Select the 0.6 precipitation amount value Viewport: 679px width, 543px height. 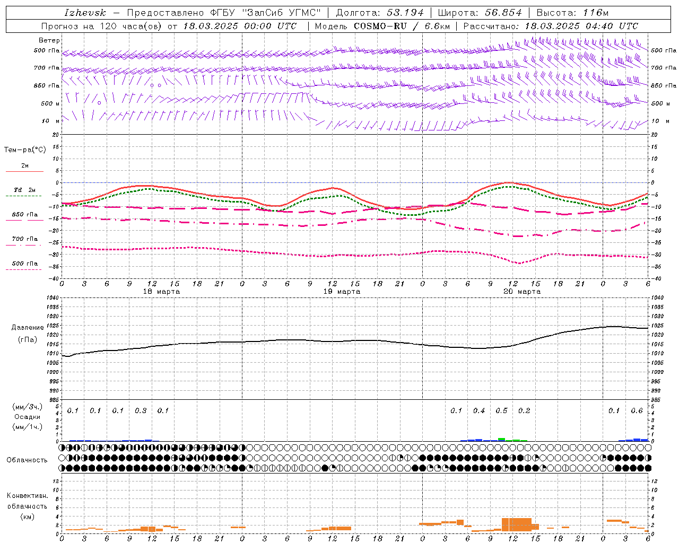click(x=637, y=411)
